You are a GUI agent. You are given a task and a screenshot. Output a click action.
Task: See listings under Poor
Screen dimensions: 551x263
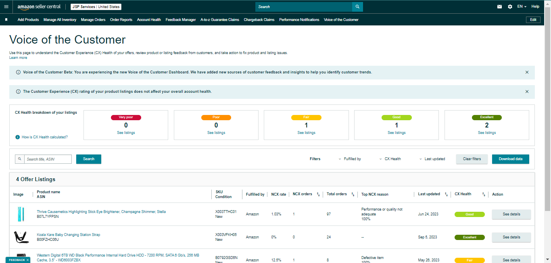(216, 133)
